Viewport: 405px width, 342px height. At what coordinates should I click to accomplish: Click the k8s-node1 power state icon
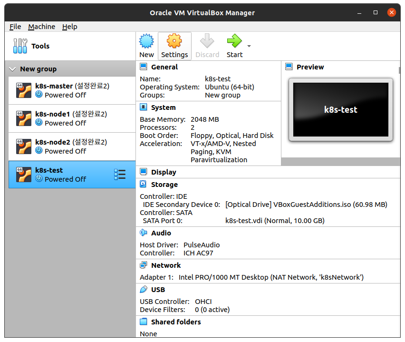click(39, 122)
